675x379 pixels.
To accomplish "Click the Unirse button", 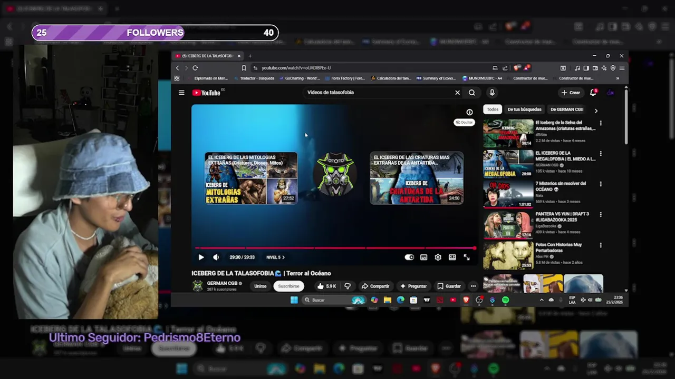I will pos(261,286).
